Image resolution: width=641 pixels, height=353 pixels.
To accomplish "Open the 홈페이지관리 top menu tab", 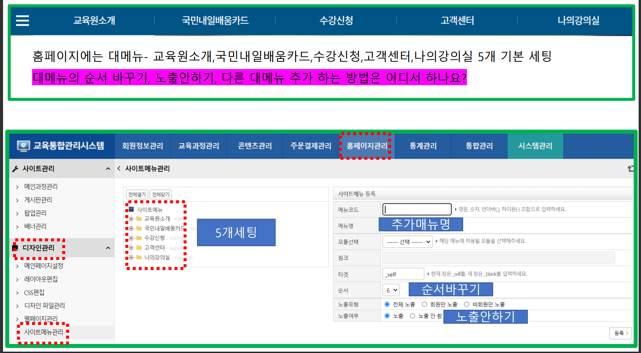I will click(367, 146).
